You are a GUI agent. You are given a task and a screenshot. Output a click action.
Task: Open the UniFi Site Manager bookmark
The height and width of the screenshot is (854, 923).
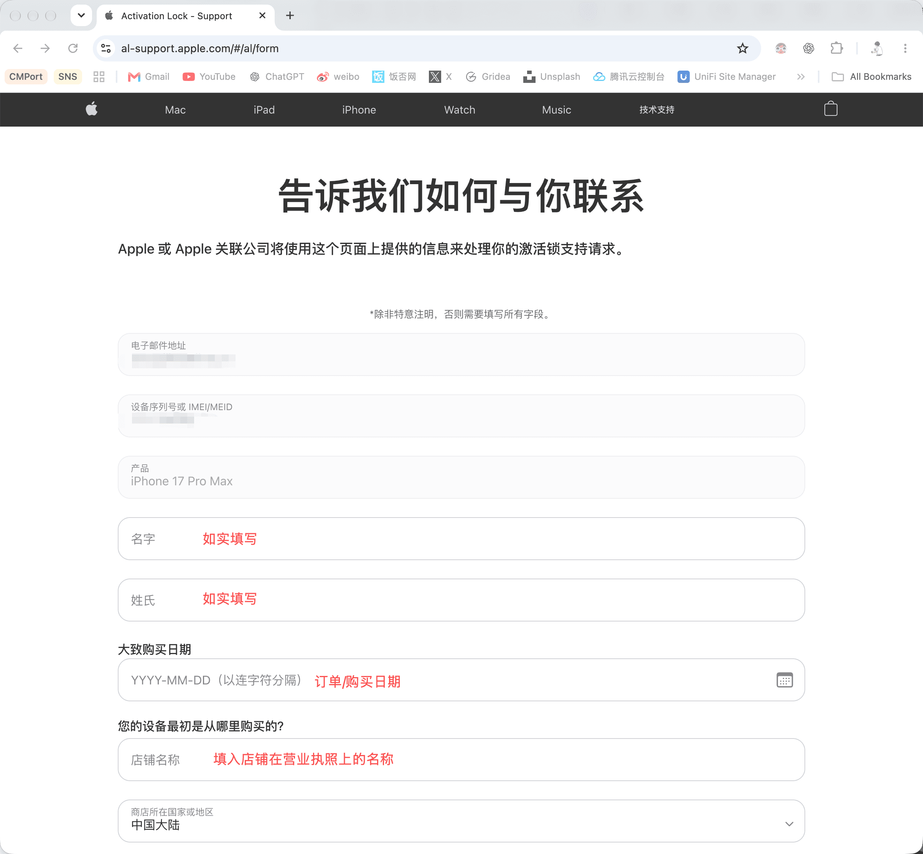tap(727, 77)
